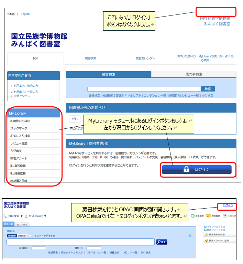Click the blue help icon in search panel
Screen dimensions: 243x264
[x=190, y=235]
